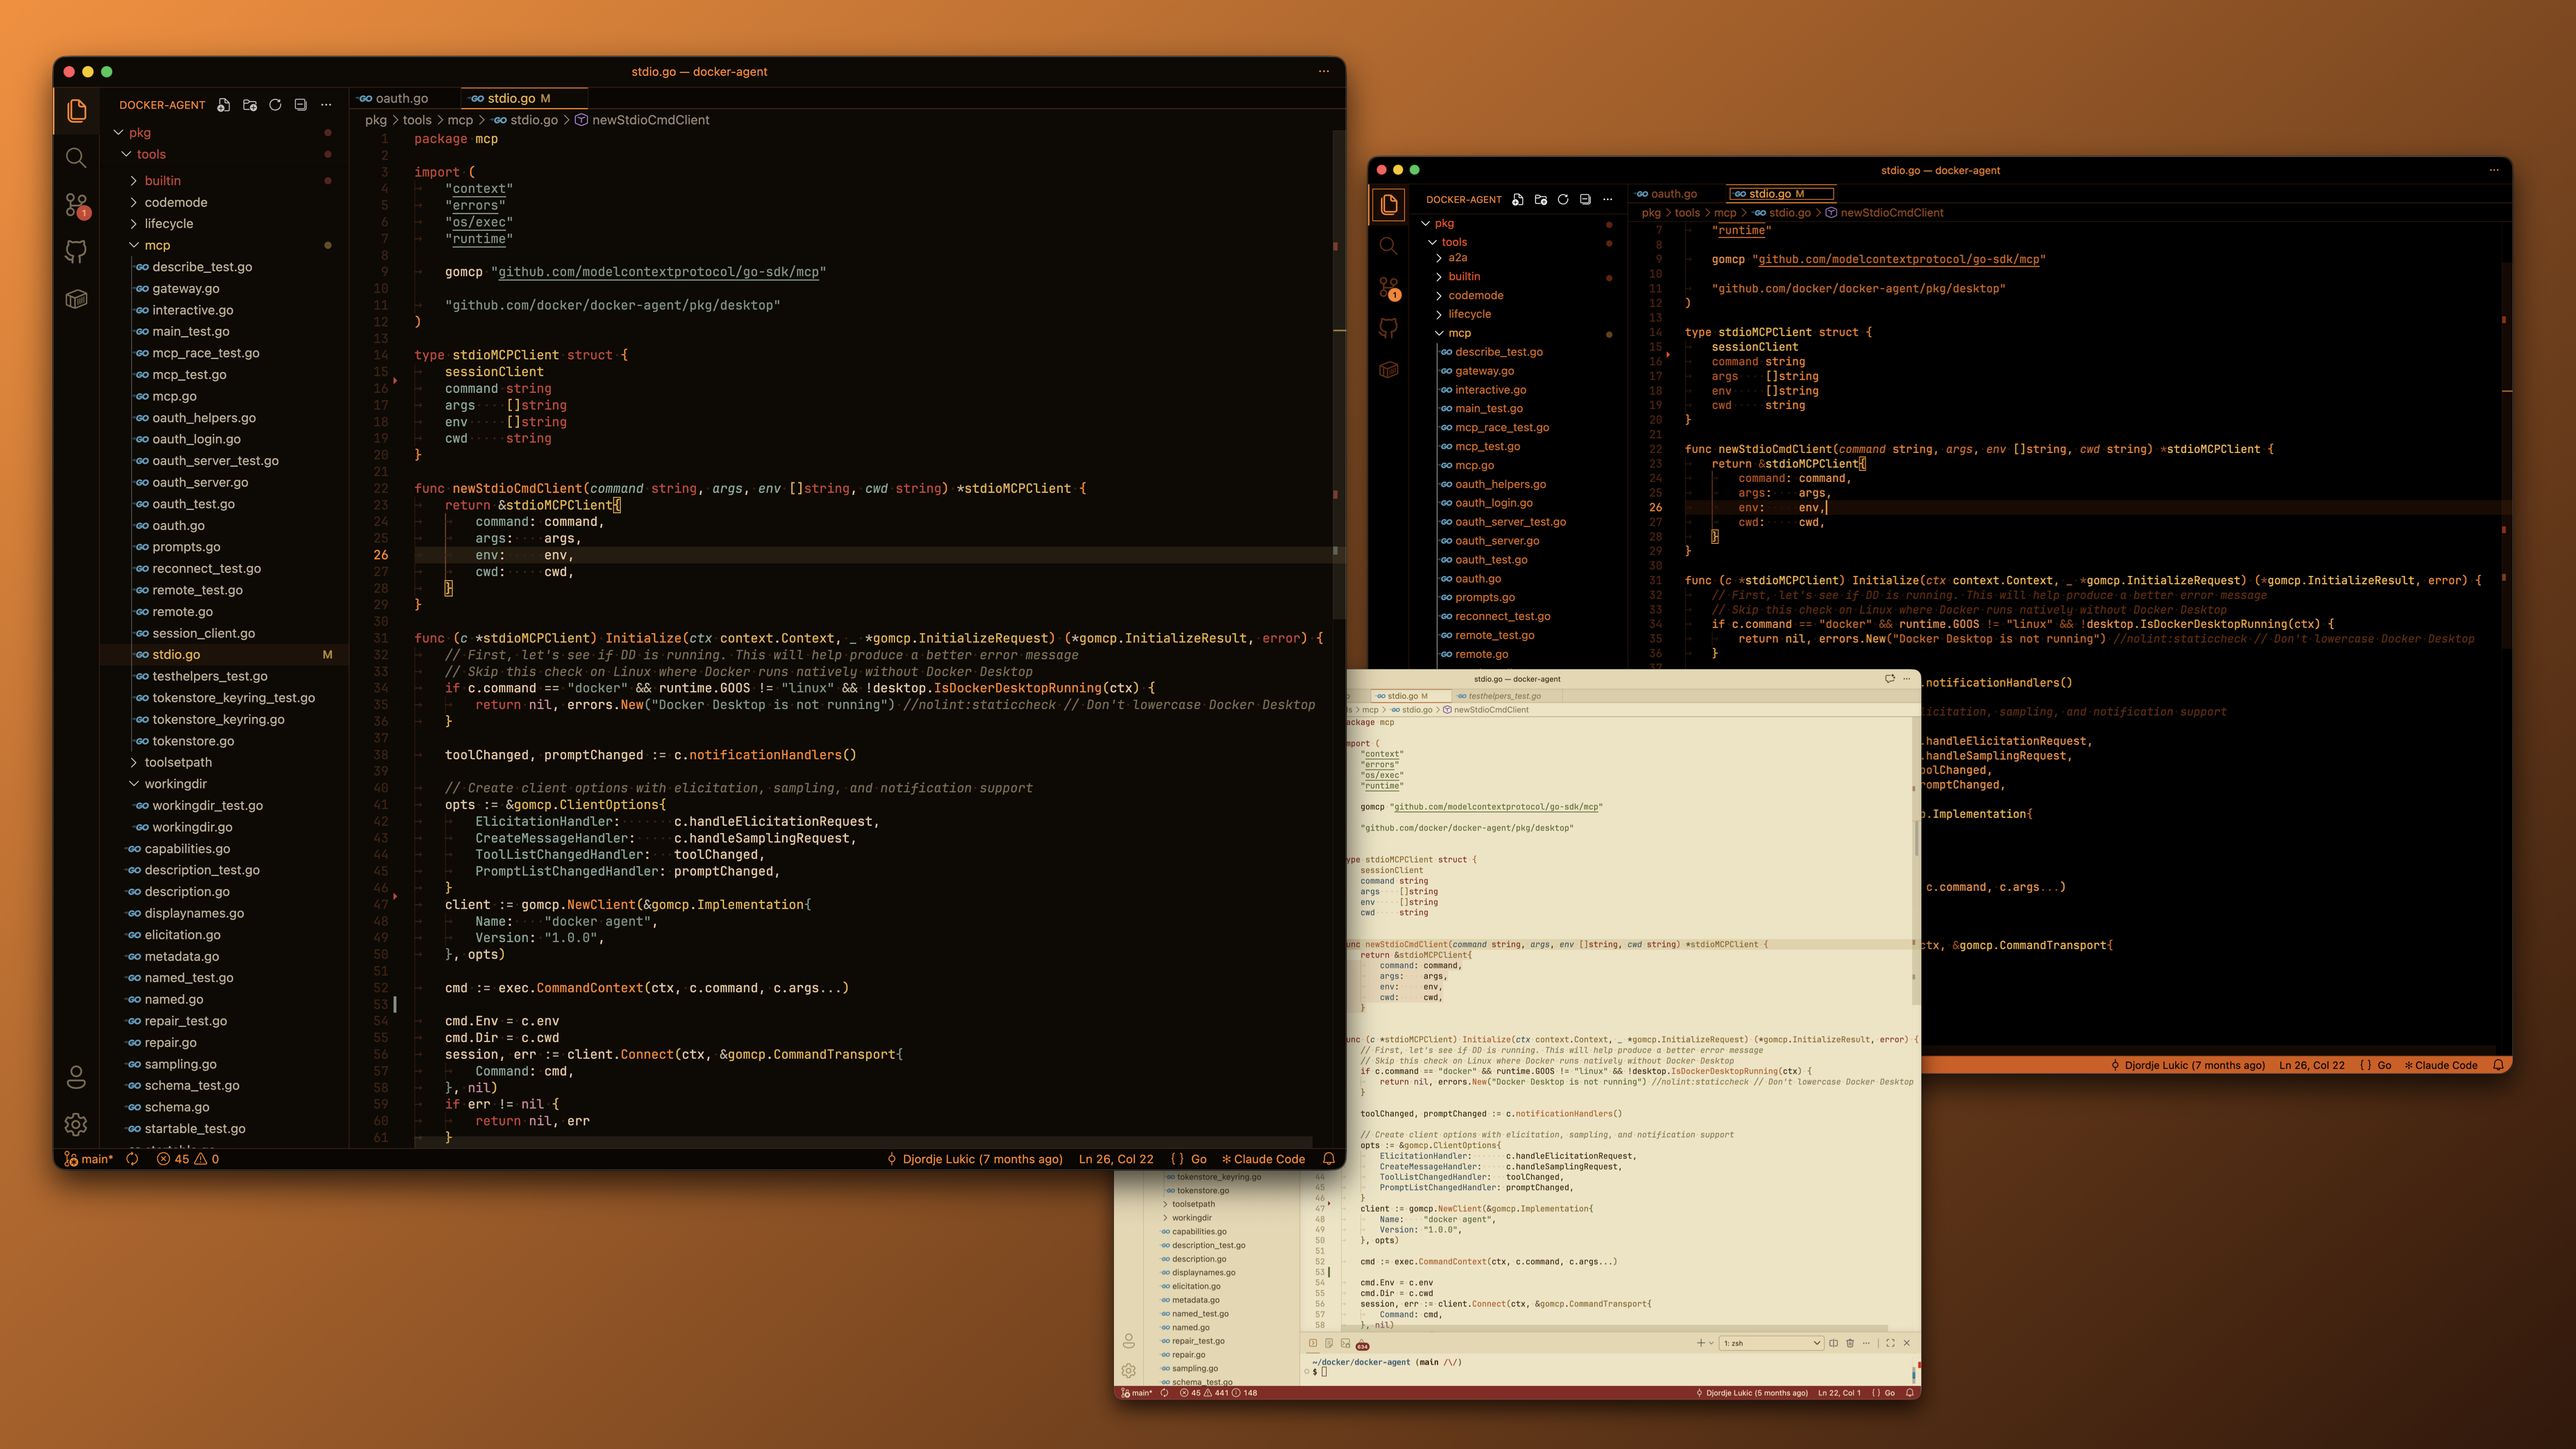Open Search view in left window activity bar
Screen dimensions: 2576x1449
pos(76,158)
